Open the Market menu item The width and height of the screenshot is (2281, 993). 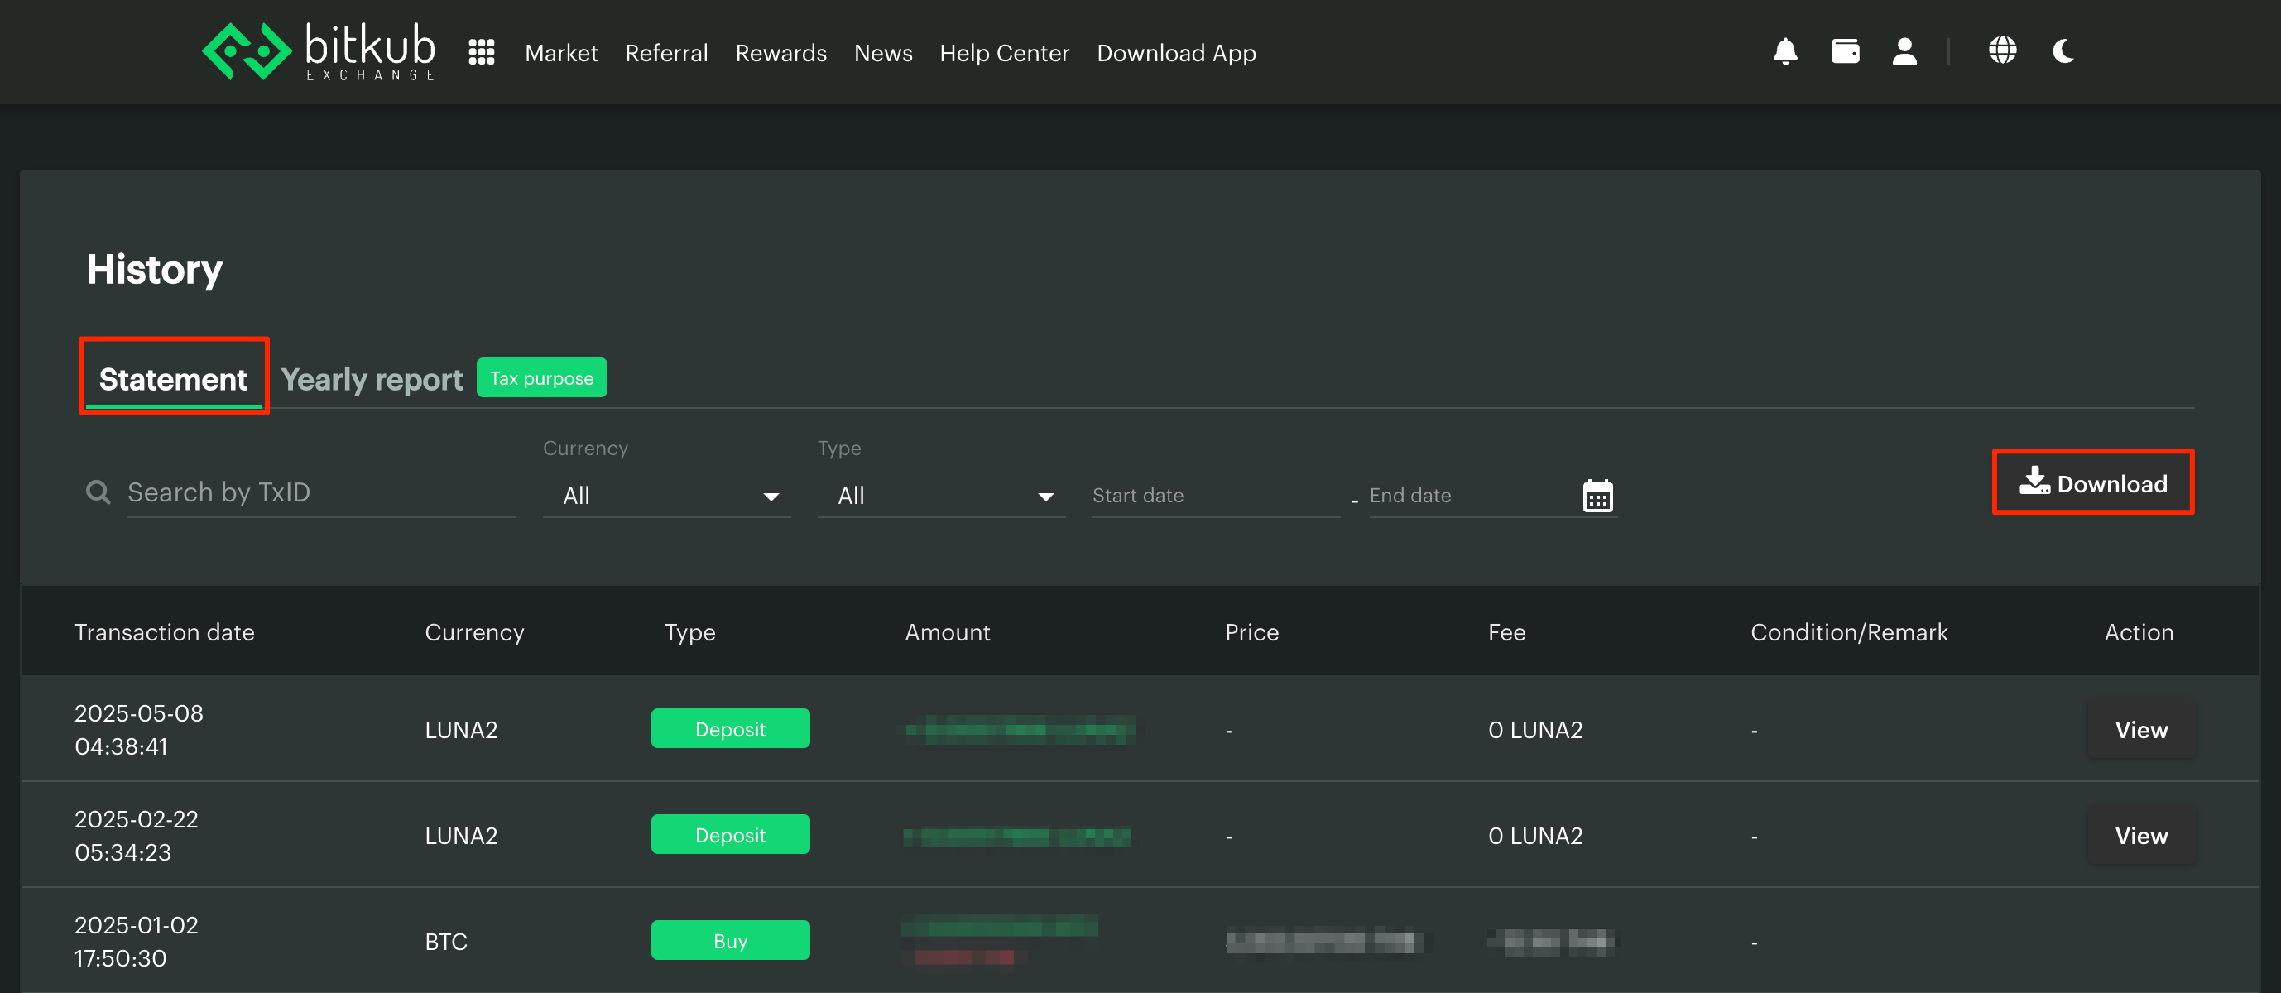(560, 53)
